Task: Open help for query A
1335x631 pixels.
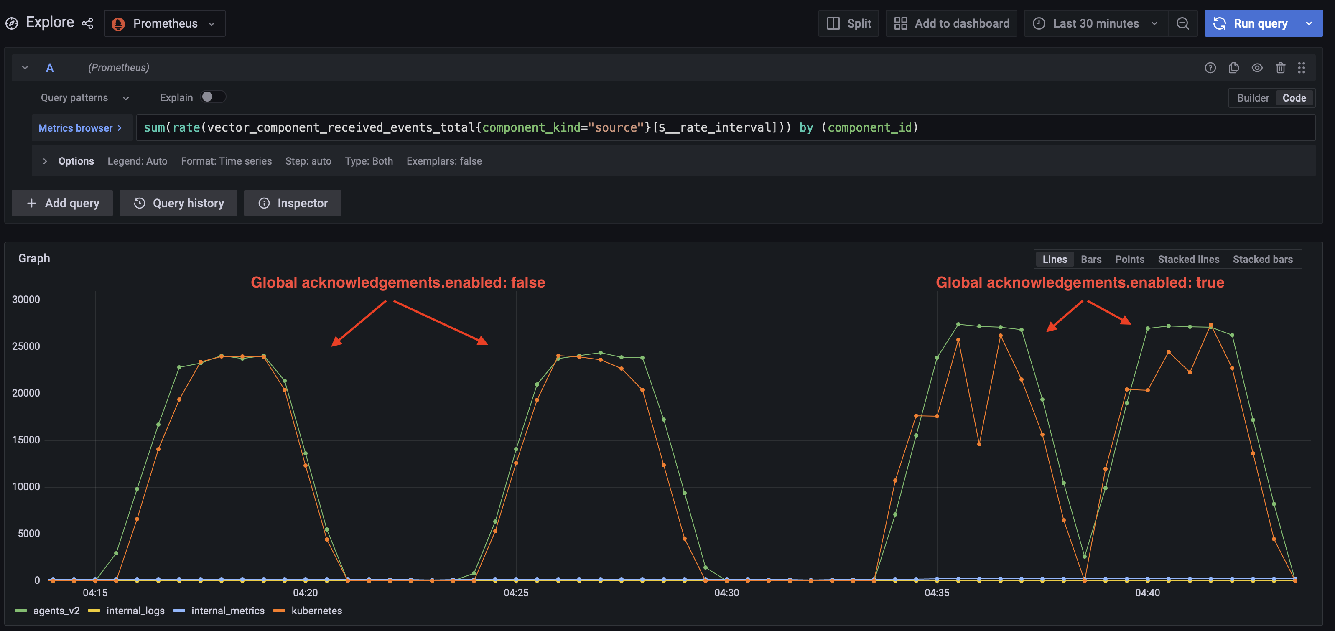Action: pyautogui.click(x=1210, y=67)
